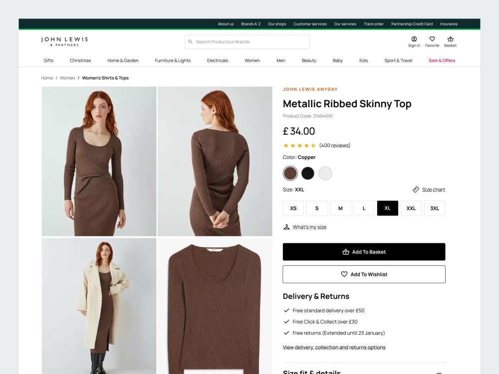
Task: Open Favorite heart icon in header
Action: click(x=432, y=39)
